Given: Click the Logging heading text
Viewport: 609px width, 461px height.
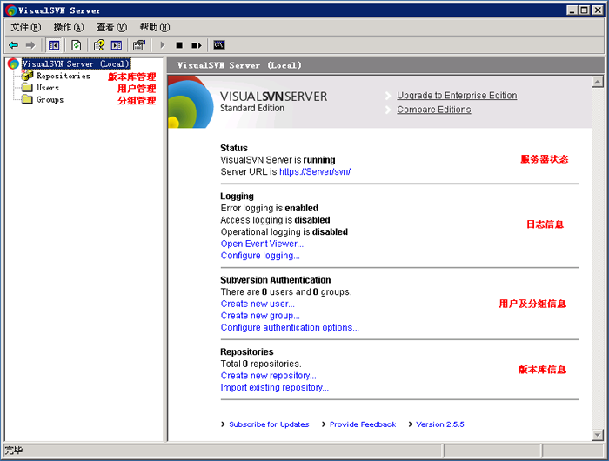Looking at the screenshot, I should [237, 196].
